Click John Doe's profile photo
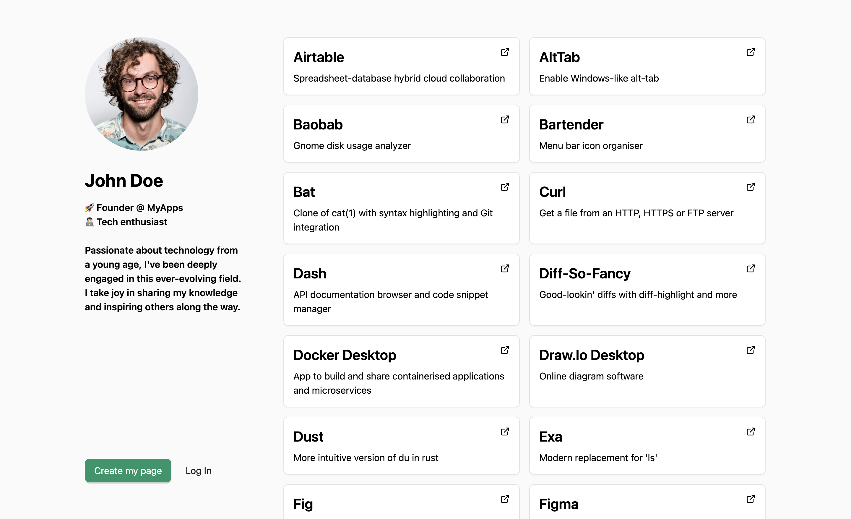851x519 pixels. 142,94
